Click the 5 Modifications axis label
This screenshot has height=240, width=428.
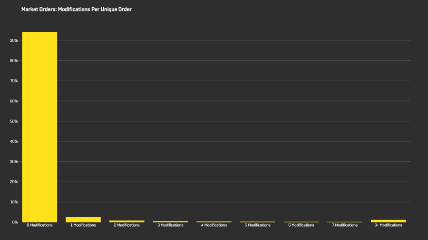(257, 225)
